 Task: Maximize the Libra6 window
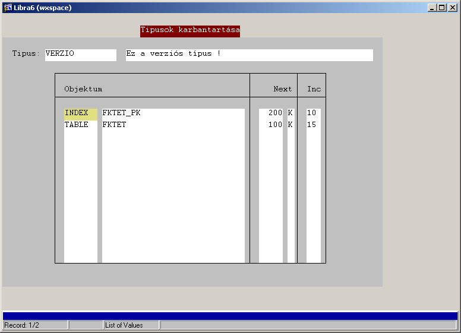tap(441, 8)
